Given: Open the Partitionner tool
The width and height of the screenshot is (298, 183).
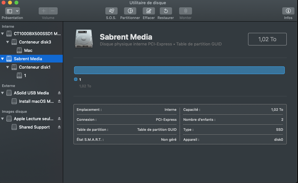Looking at the screenshot, I should (x=130, y=11).
